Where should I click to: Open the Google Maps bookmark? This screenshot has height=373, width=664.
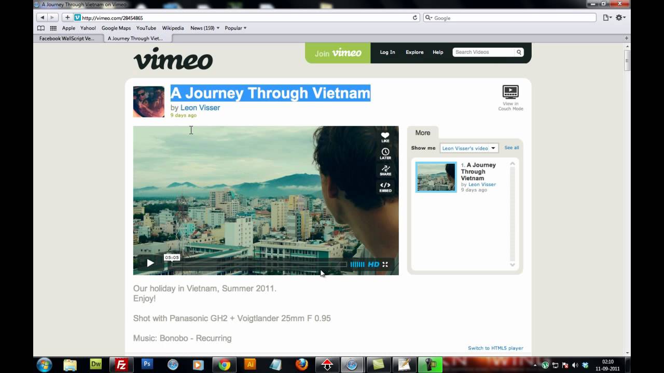pos(116,28)
